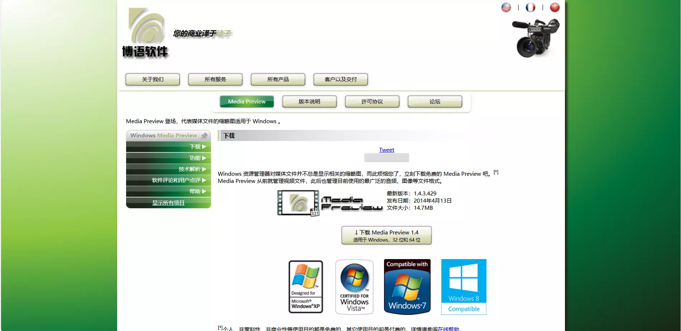Expand the 功能 sidebar item
This screenshot has width=681, height=331.
pyautogui.click(x=168, y=158)
